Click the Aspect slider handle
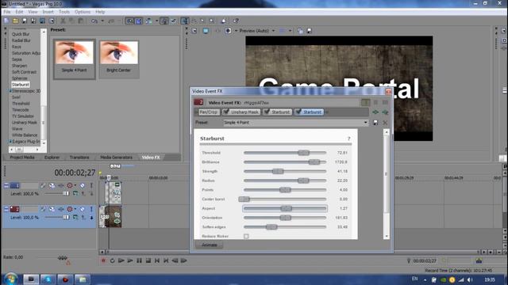This screenshot has height=285, width=508. (286, 208)
